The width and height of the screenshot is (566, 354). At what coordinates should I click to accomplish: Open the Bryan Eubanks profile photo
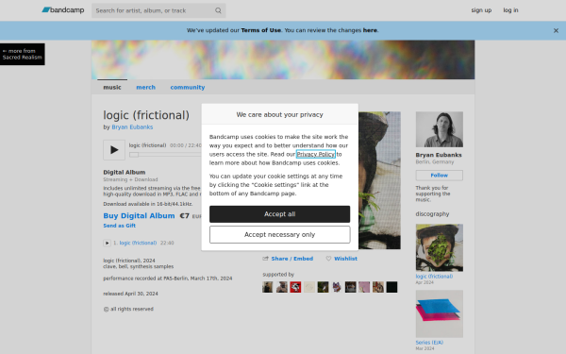coord(440,129)
